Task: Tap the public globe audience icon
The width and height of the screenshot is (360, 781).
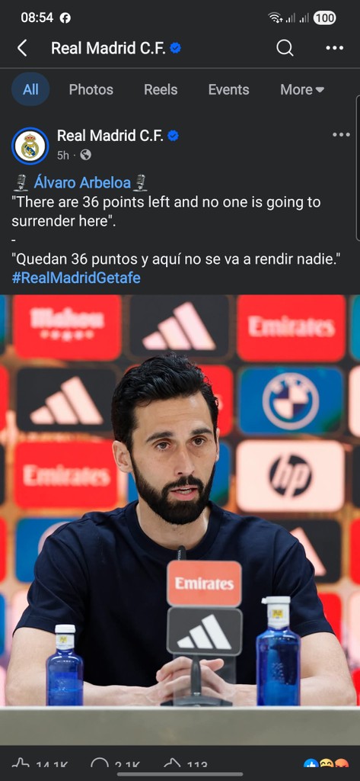Action: click(85, 155)
